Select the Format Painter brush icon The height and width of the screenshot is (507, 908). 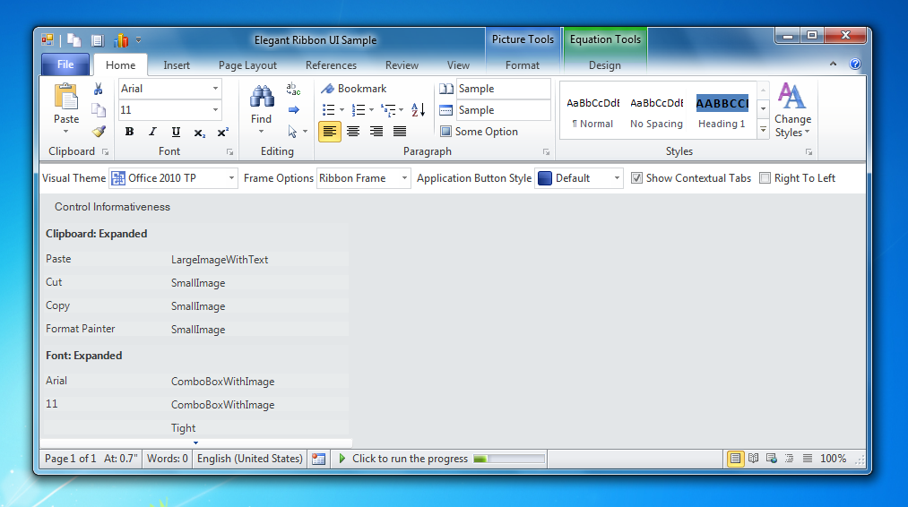pyautogui.click(x=99, y=132)
